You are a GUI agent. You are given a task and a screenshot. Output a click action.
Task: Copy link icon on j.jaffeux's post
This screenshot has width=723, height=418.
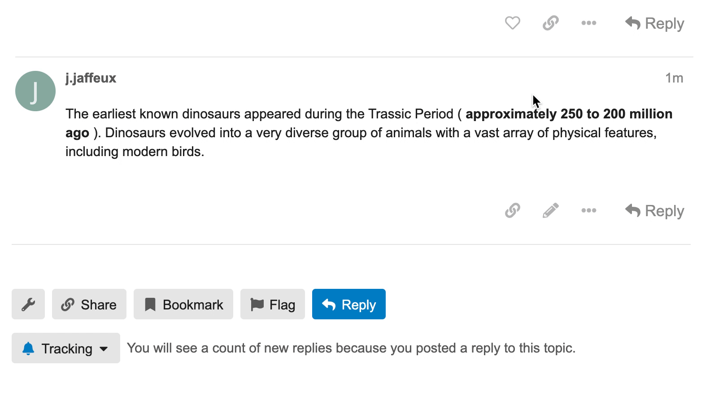click(x=512, y=210)
